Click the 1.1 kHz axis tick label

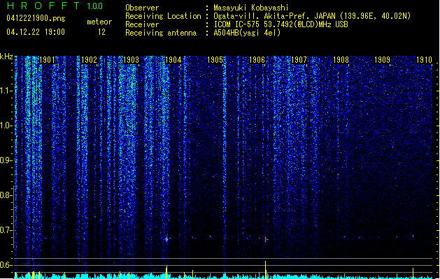pyautogui.click(x=6, y=91)
